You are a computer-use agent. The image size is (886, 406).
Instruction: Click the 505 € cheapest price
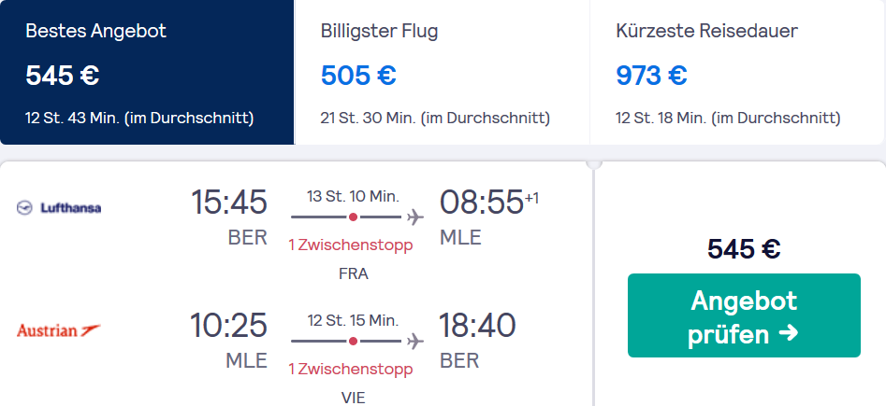coord(358,75)
